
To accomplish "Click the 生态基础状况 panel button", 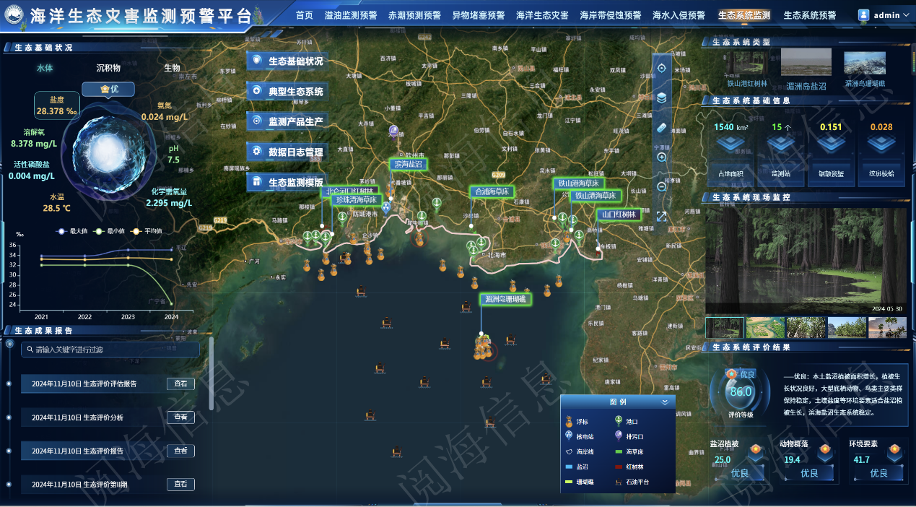I will pos(287,61).
